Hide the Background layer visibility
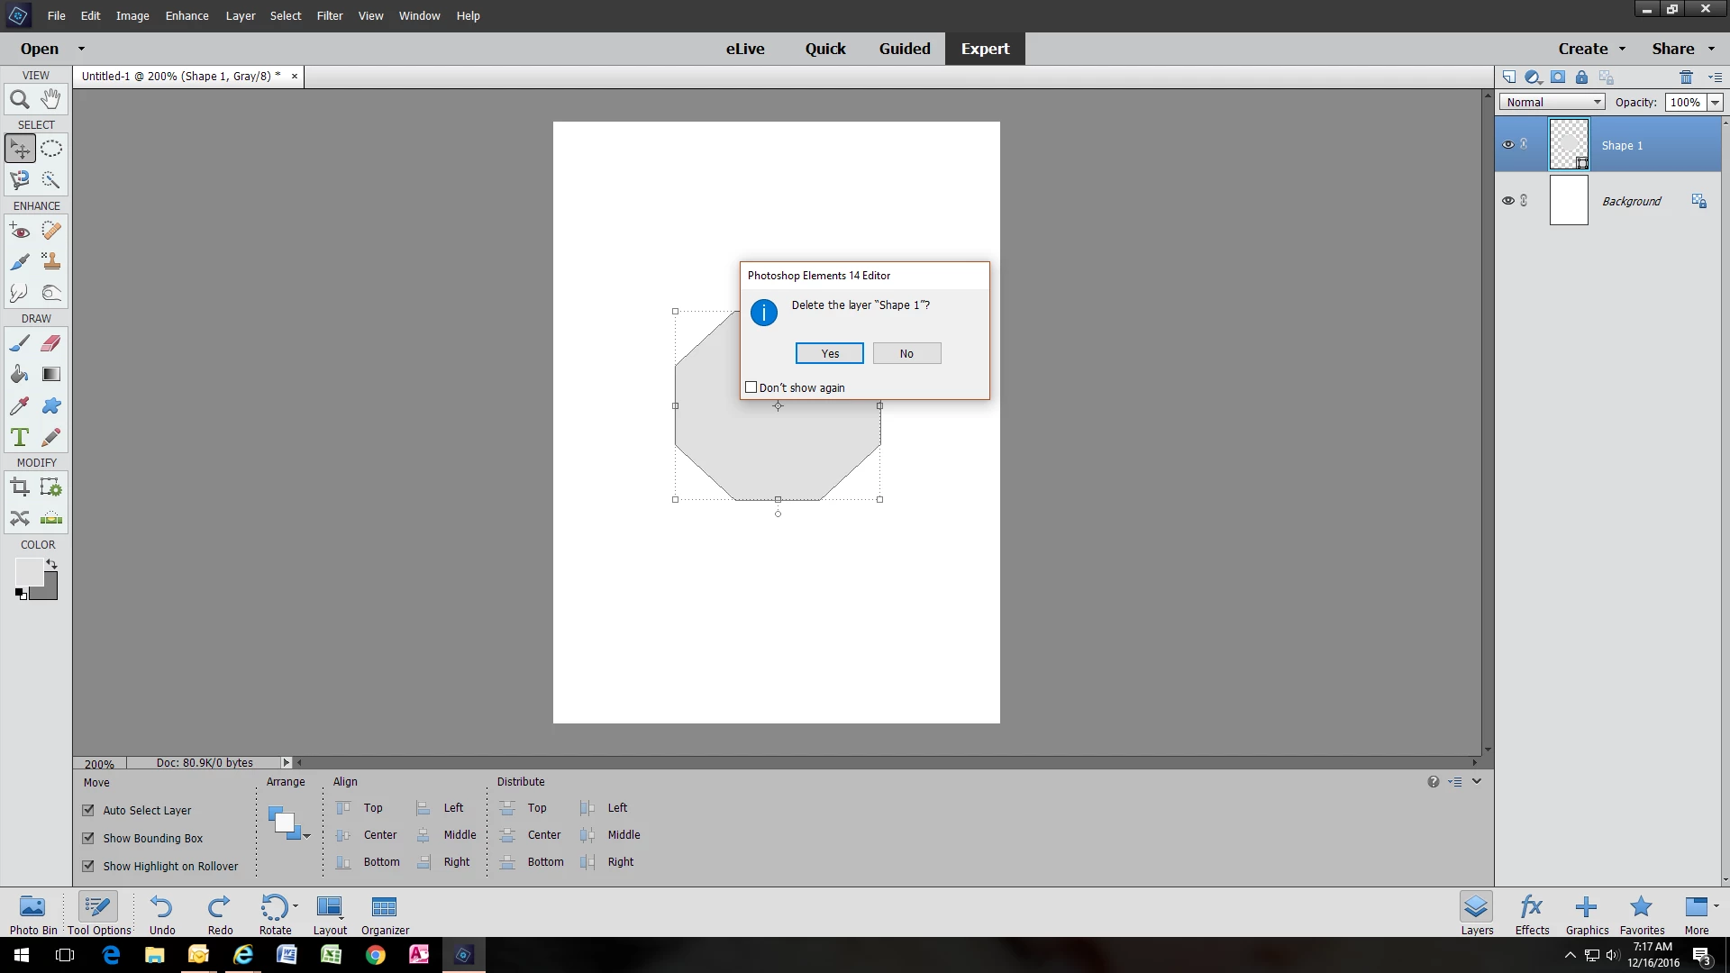Image resolution: width=1730 pixels, height=973 pixels. coord(1507,201)
